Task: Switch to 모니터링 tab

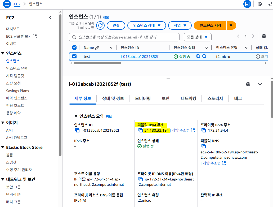Action: coord(143,98)
